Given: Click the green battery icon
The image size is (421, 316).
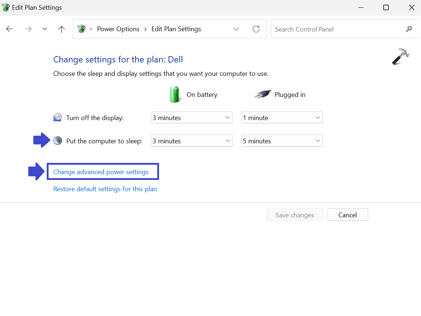Looking at the screenshot, I should click(x=175, y=94).
